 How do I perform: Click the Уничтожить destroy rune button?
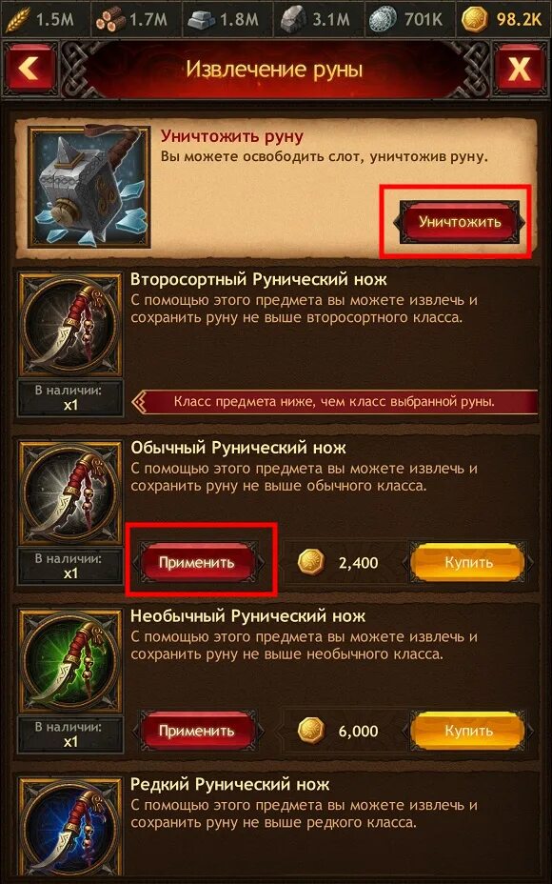coord(459,222)
